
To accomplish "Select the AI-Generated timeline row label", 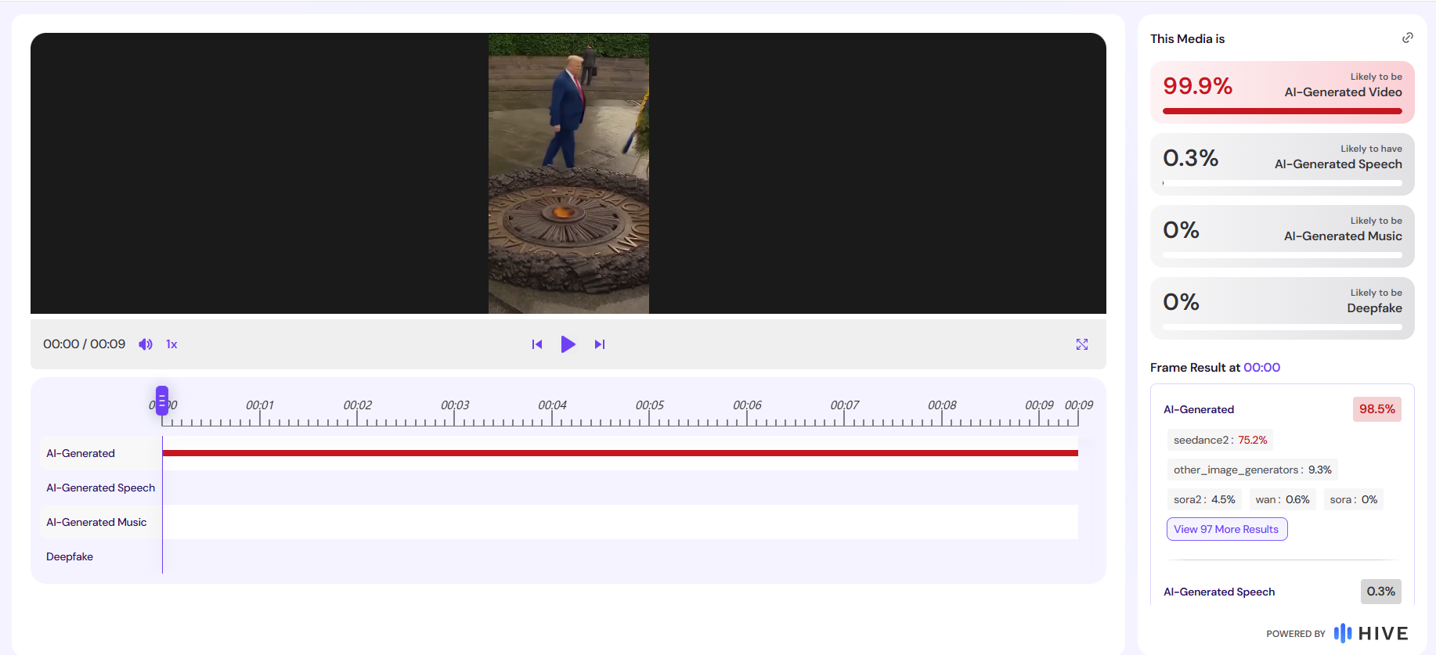I will [81, 453].
